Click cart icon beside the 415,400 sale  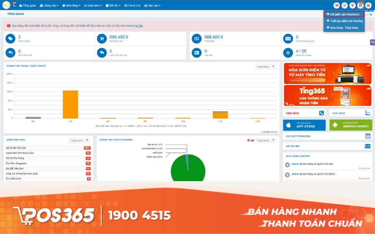click(x=287, y=165)
